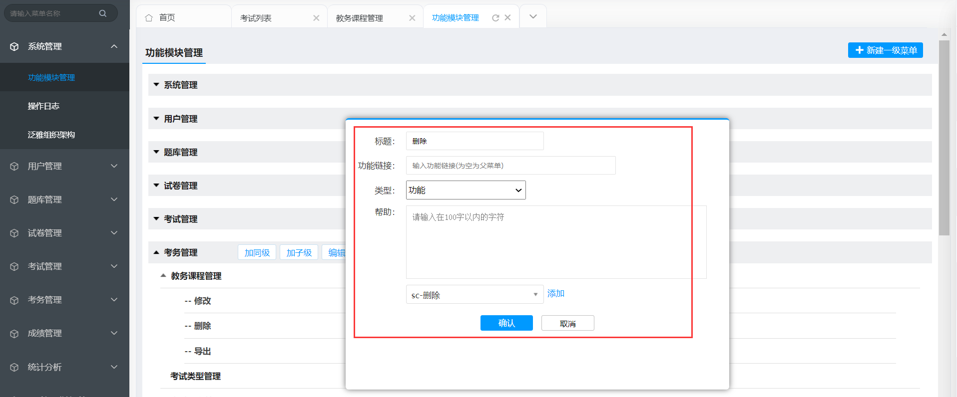
Task: Collapse the 系统管理 sidebar menu
Action: pos(114,46)
